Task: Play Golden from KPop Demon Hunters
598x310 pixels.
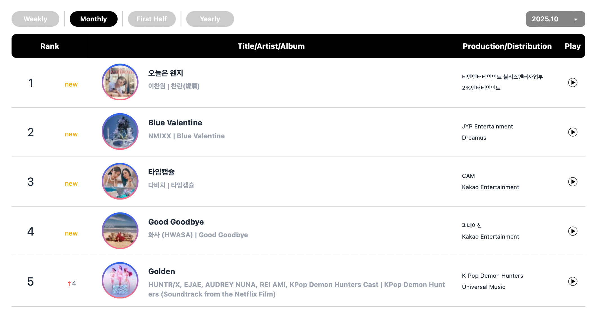Action: coord(572,281)
